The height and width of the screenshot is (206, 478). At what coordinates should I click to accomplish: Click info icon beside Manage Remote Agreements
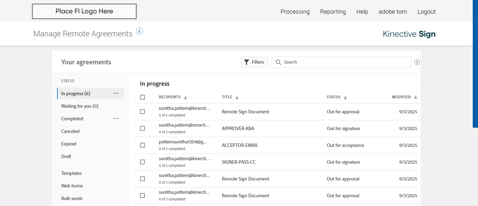pos(140,31)
